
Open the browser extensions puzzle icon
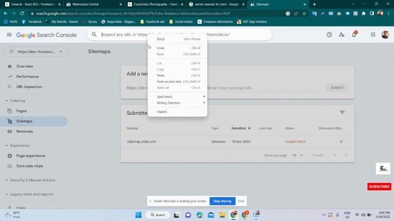(x=364, y=14)
